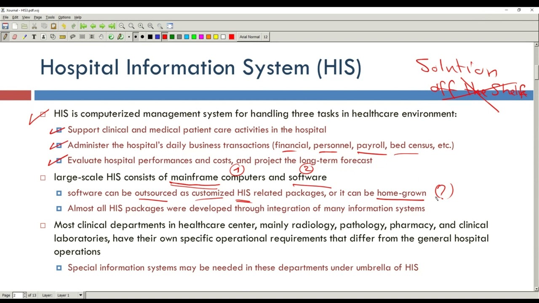Select the lasso Select Region tool
Image resolution: width=539 pixels, height=303 pixels.
coord(72,37)
